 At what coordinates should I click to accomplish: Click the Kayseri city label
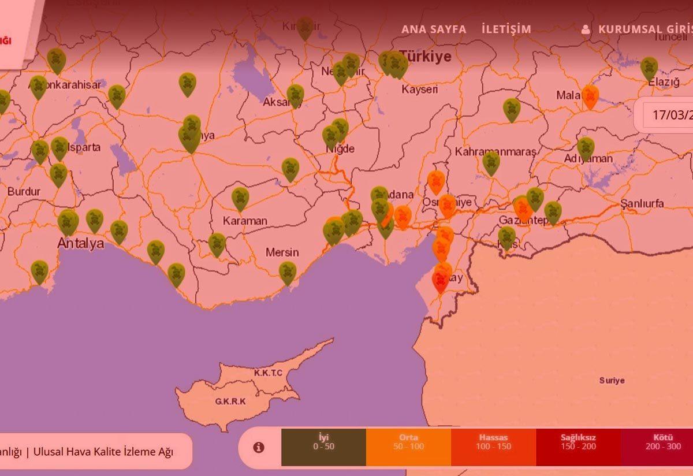click(420, 90)
